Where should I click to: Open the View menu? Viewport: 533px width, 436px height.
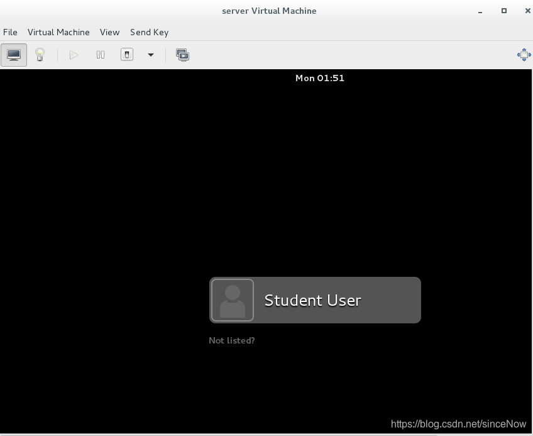pyautogui.click(x=109, y=32)
